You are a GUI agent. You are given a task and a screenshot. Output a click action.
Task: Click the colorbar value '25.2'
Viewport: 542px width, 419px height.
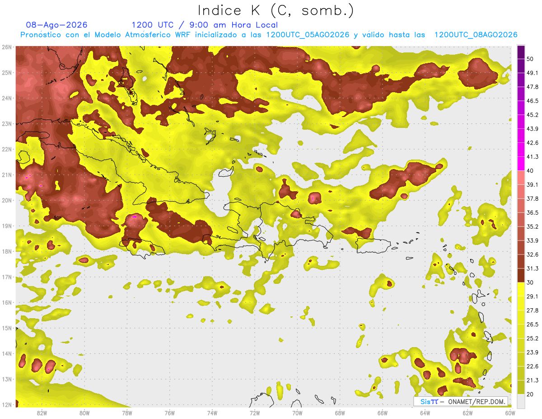tap(533, 339)
